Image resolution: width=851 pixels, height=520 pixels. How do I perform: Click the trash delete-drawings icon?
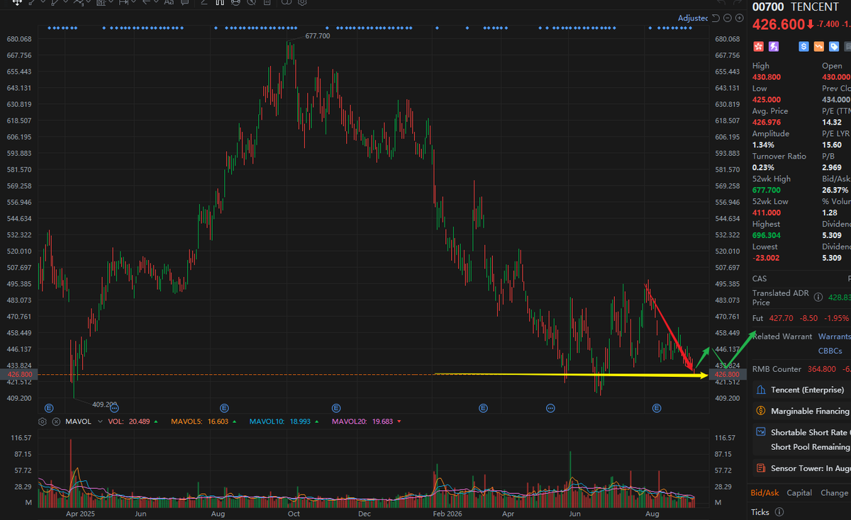(x=267, y=2)
